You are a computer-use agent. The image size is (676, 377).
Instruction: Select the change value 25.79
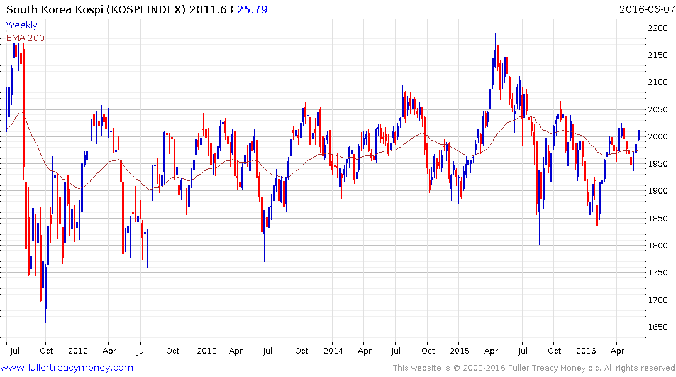pos(252,9)
